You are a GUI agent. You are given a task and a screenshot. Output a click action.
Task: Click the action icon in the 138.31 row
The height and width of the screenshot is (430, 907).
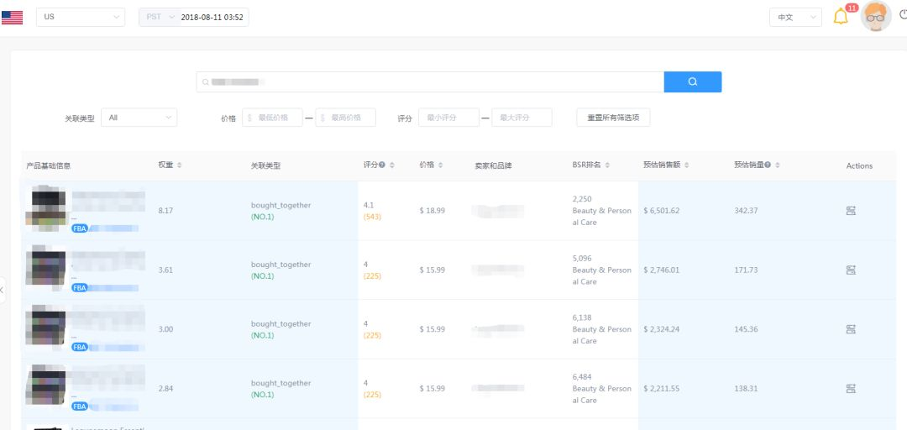[x=851, y=389]
